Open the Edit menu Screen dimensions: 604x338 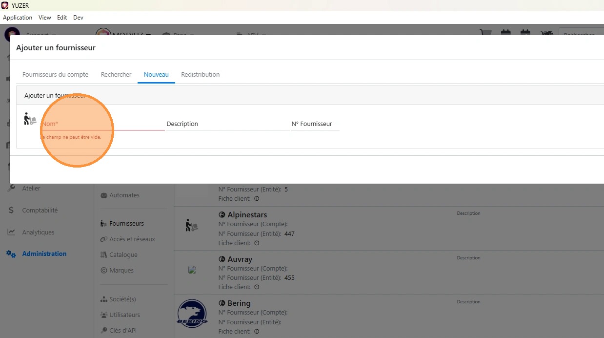tap(62, 18)
